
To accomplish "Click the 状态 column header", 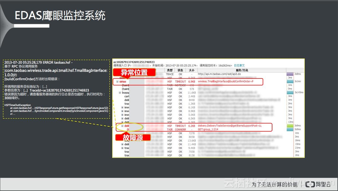I will click(180, 70).
